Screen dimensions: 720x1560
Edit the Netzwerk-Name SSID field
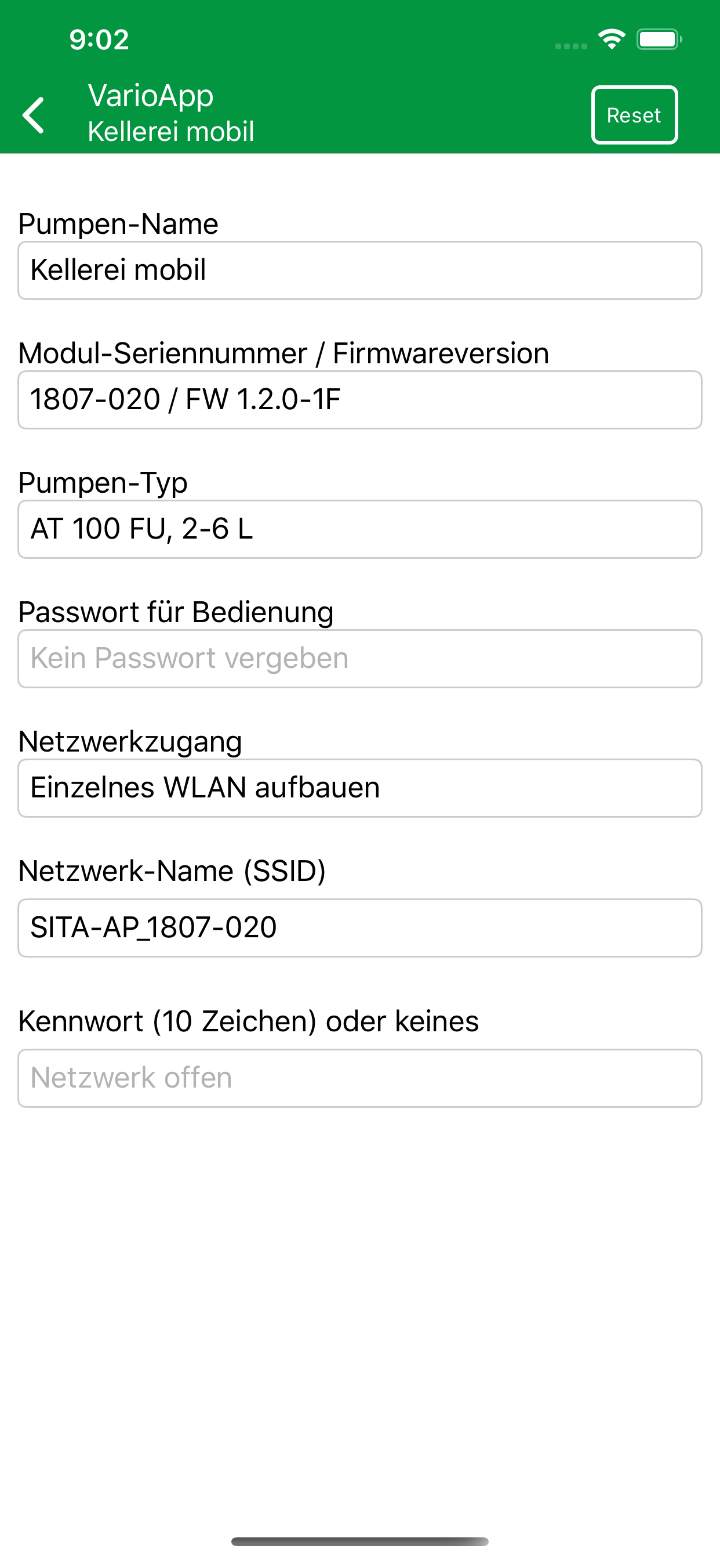click(359, 928)
